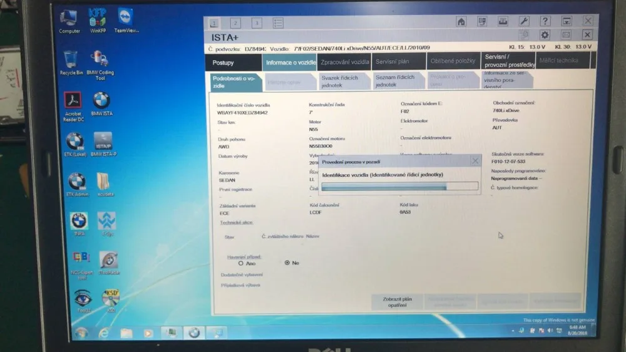The width and height of the screenshot is (626, 352).
Task: Open Informace ze servisního poradenství subtab
Action: pyautogui.click(x=507, y=80)
